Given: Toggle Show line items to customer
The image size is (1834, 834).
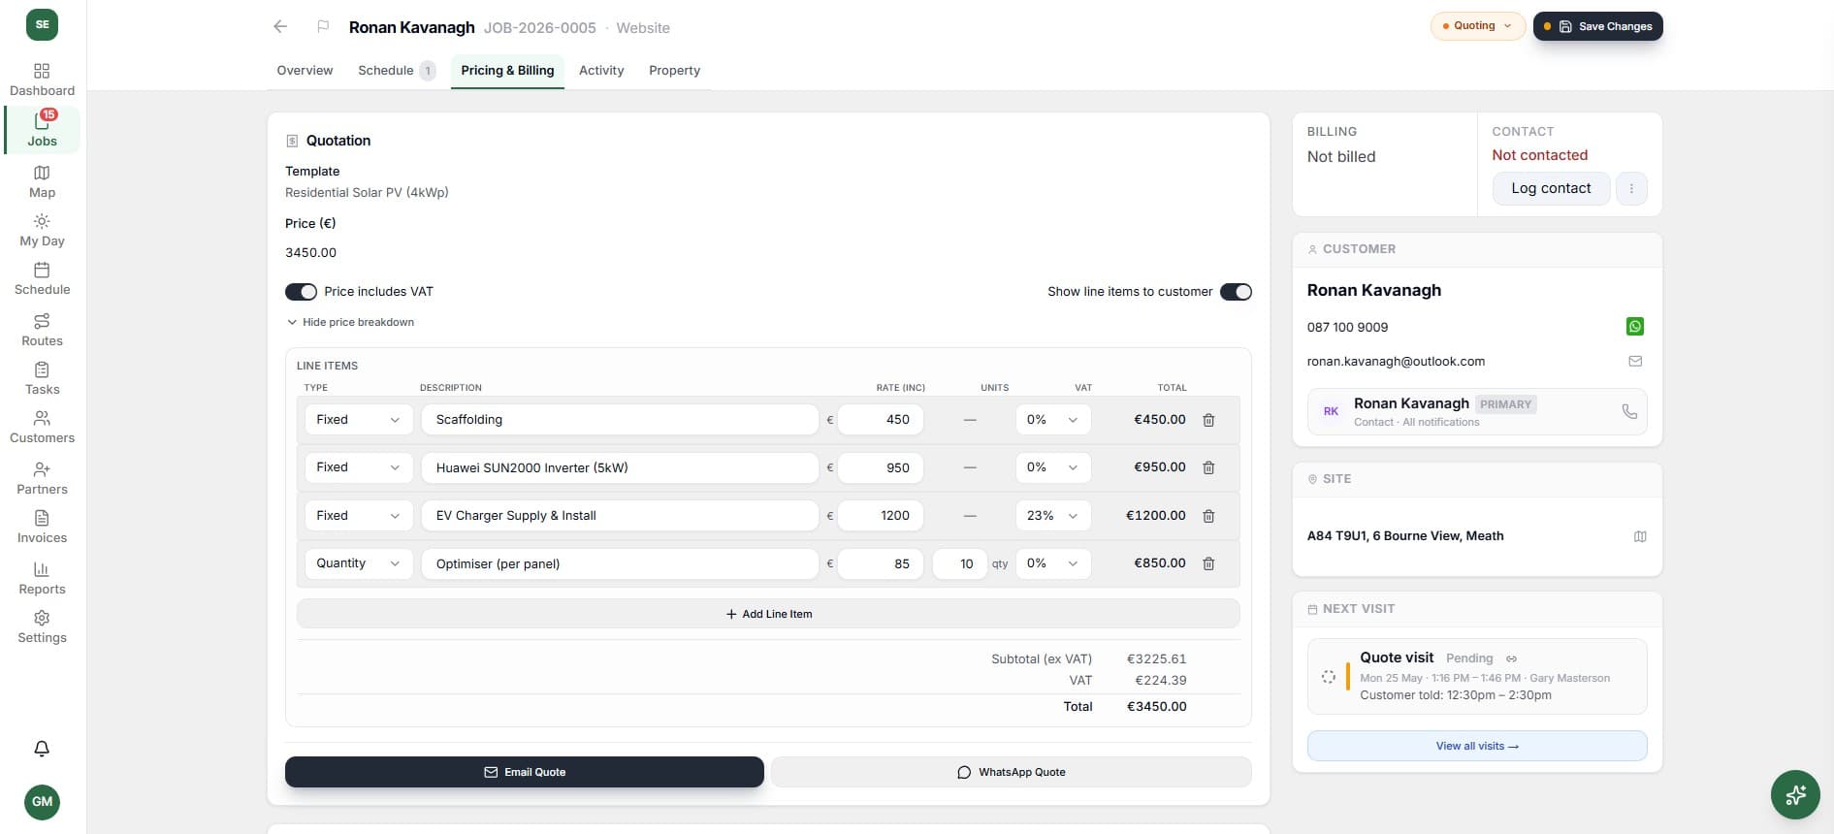Looking at the screenshot, I should click(1236, 292).
